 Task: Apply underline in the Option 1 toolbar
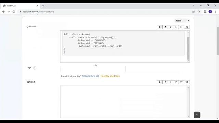(x=170, y=82)
